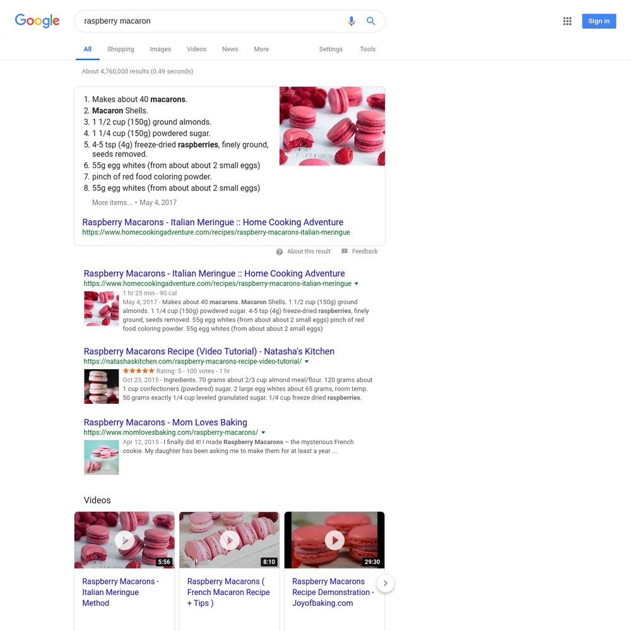Click the voice search microphone icon

[351, 21]
